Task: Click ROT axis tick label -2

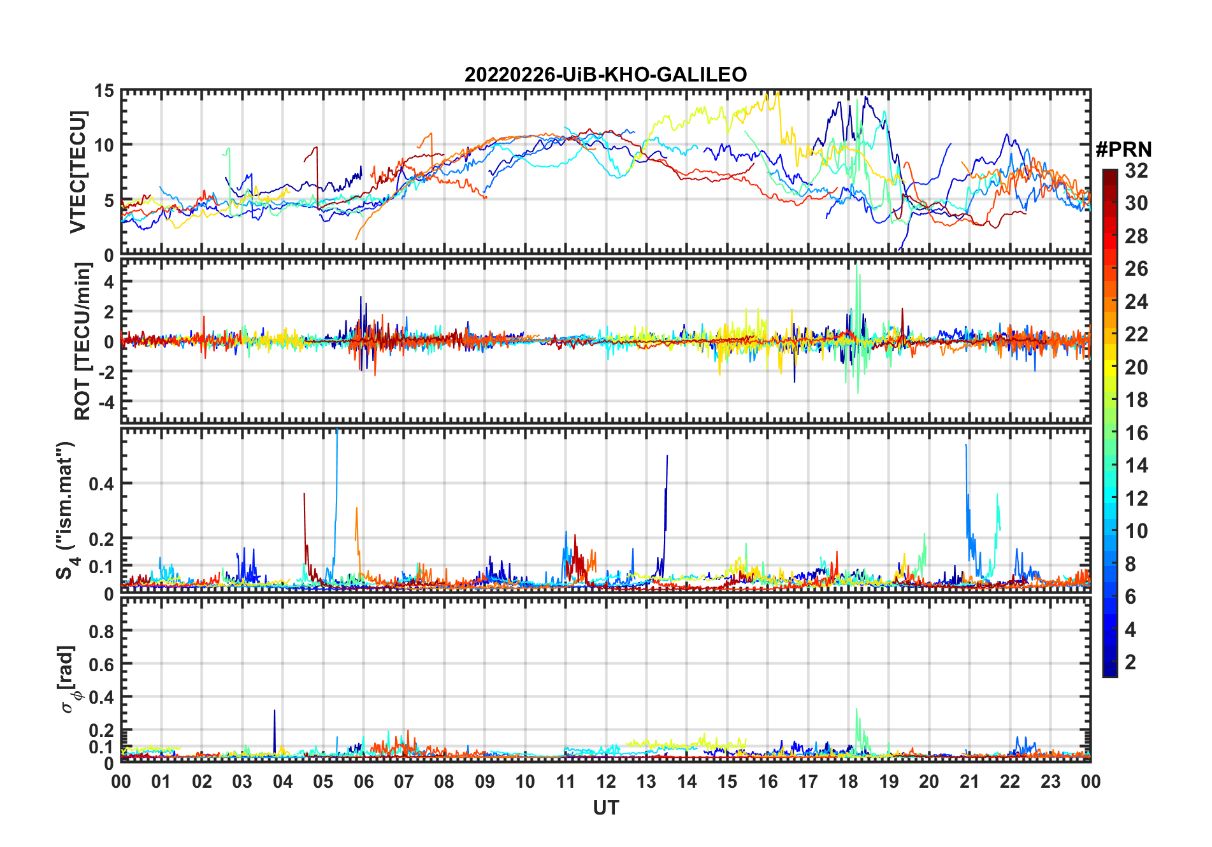Action: coord(106,372)
